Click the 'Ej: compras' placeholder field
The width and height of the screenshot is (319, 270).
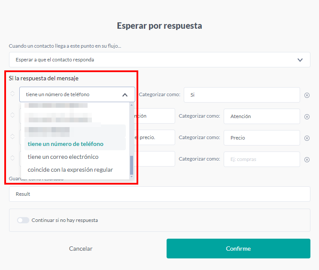pos(261,159)
